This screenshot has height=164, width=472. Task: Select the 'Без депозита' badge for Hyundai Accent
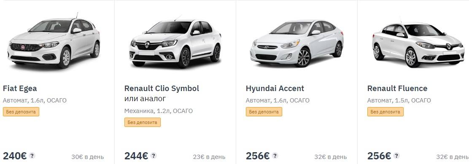(x=264, y=112)
